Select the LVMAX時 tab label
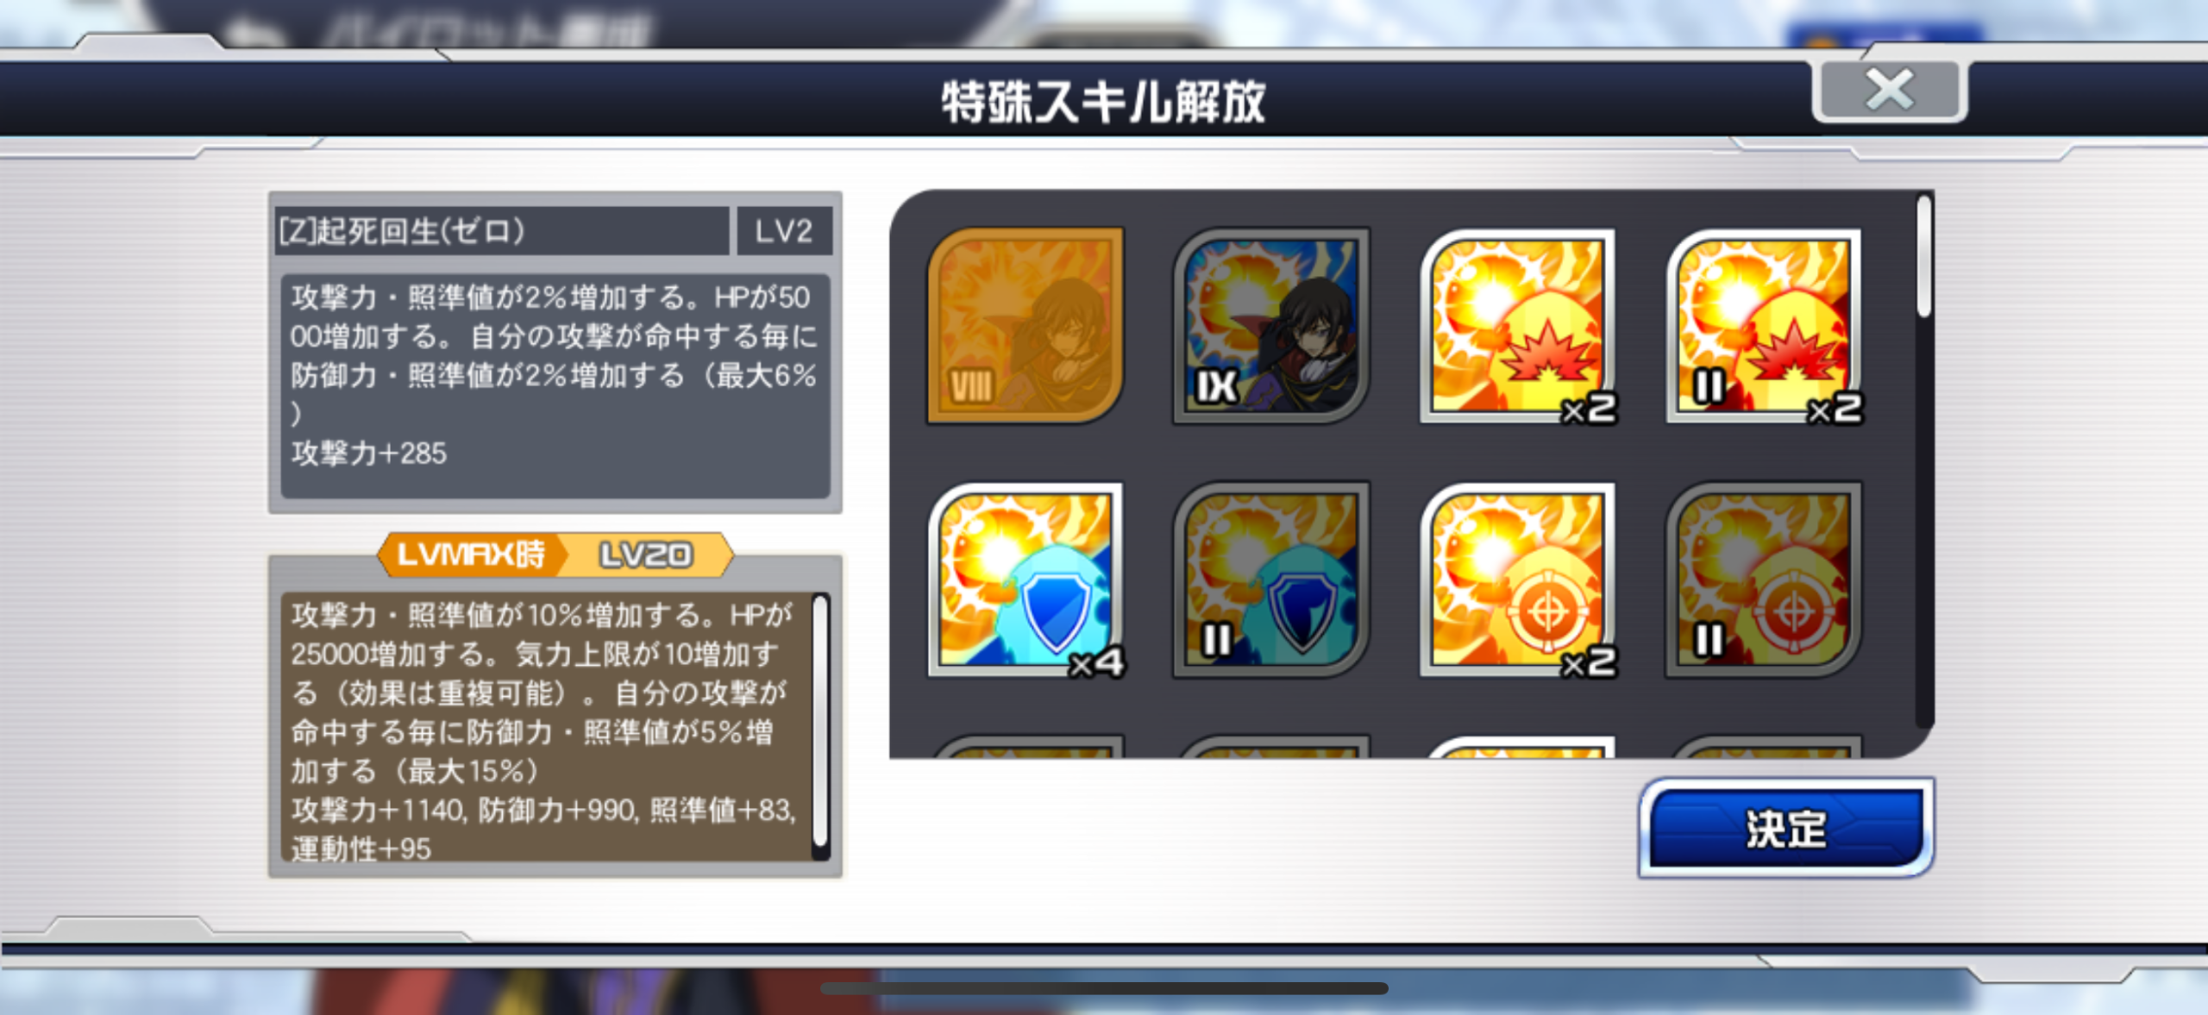 click(x=470, y=554)
